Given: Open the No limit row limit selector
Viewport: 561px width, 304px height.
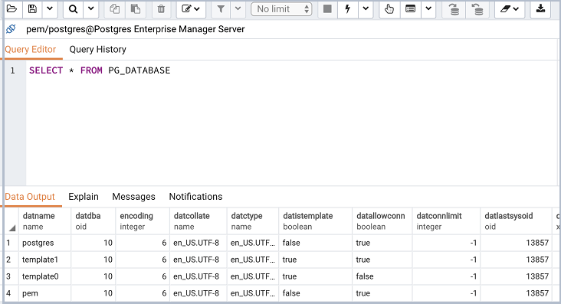Looking at the screenshot, I should pyautogui.click(x=281, y=9).
